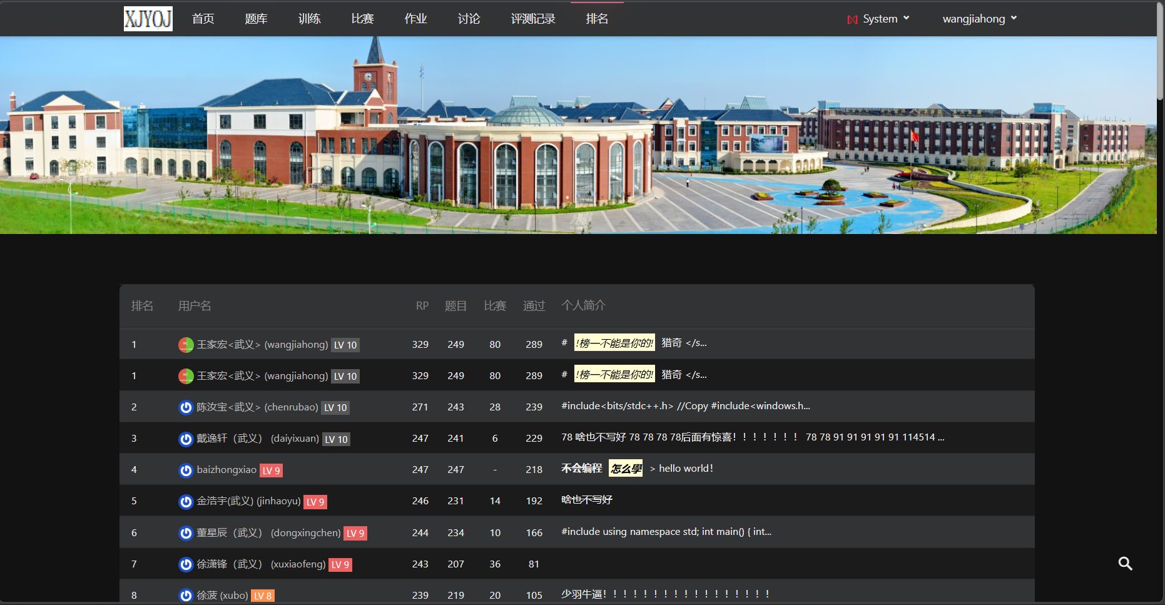Screen dimensions: 1165x605
Task: Open the wangjiahong user dropdown
Action: (979, 19)
